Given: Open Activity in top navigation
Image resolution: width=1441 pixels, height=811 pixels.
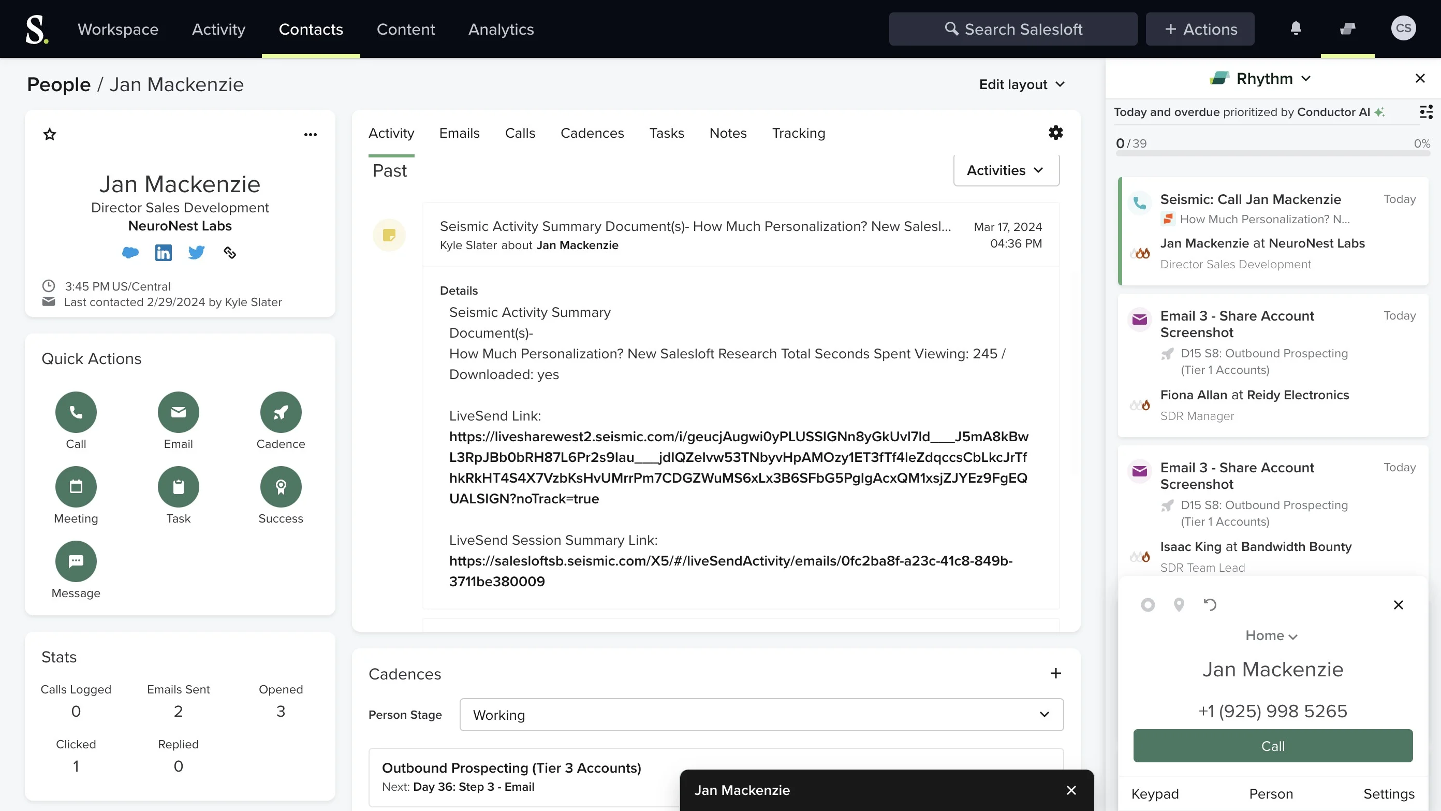Looking at the screenshot, I should (x=219, y=29).
